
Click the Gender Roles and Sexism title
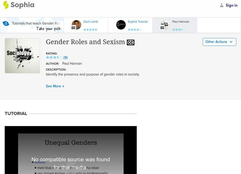pyautogui.click(x=85, y=42)
